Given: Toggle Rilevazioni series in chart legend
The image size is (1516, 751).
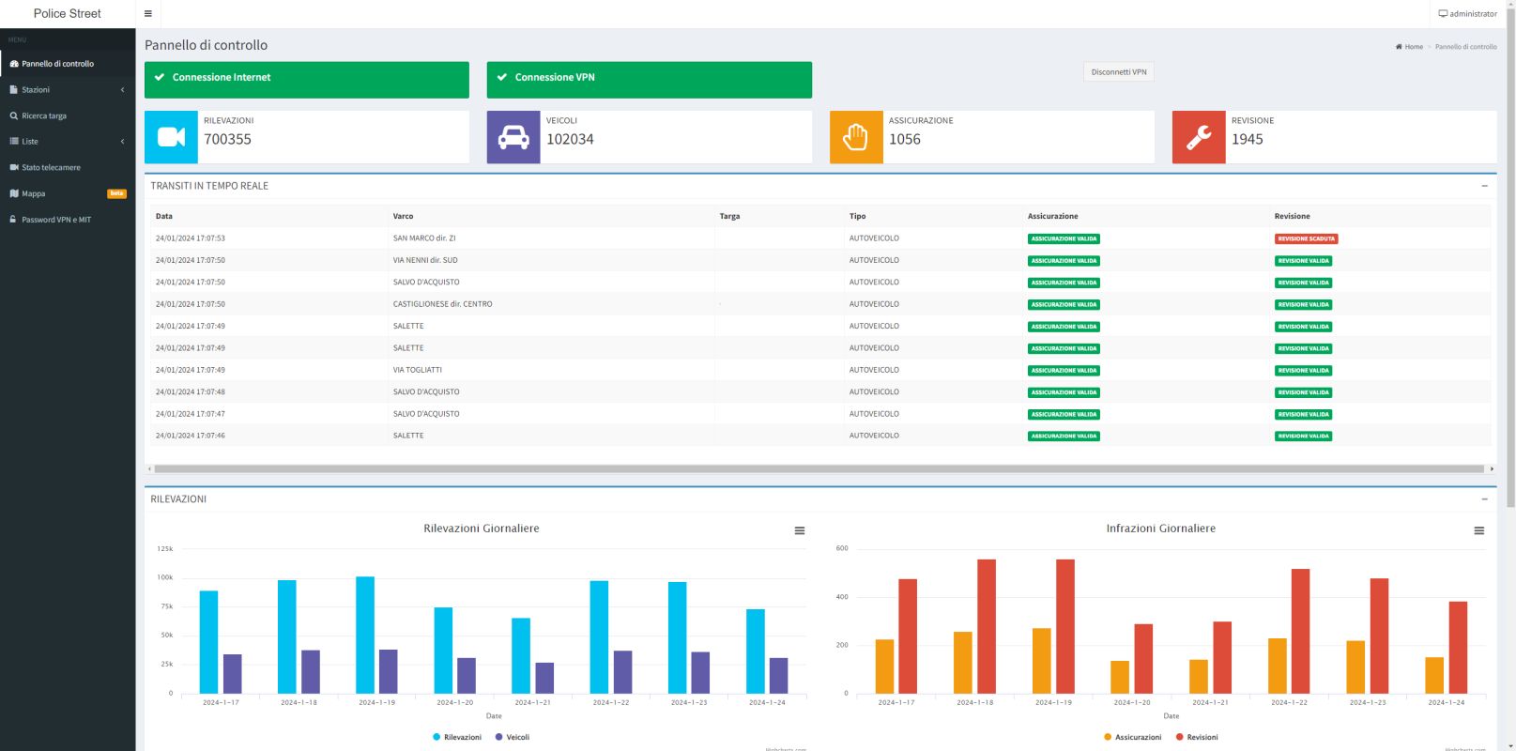Looking at the screenshot, I should click(x=457, y=738).
